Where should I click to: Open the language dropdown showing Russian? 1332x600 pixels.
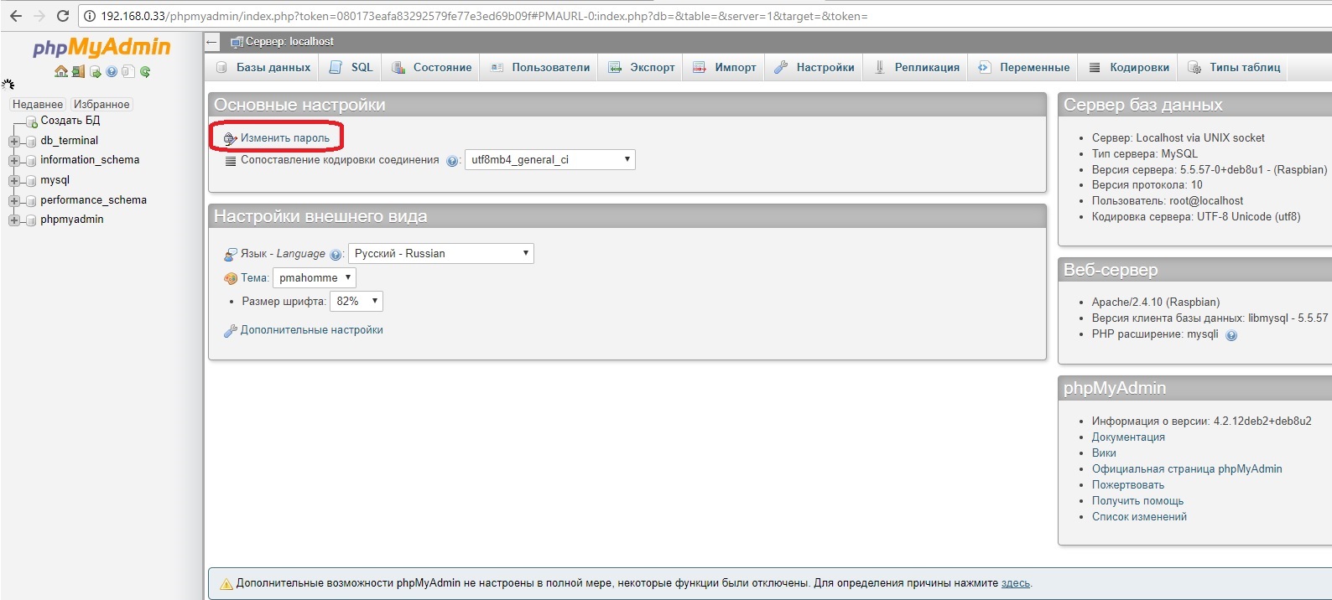pos(440,254)
